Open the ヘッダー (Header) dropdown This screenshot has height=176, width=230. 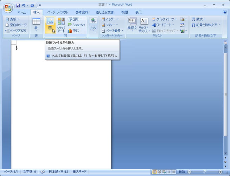tap(110, 19)
